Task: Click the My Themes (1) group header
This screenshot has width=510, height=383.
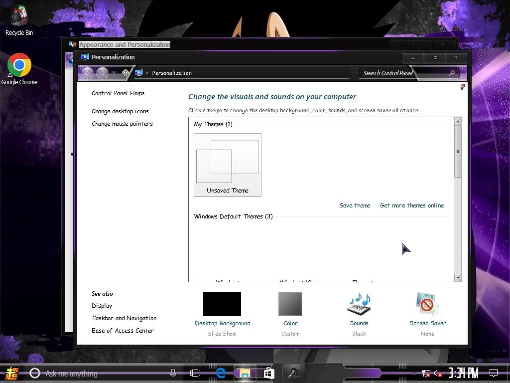Action: pyautogui.click(x=213, y=124)
